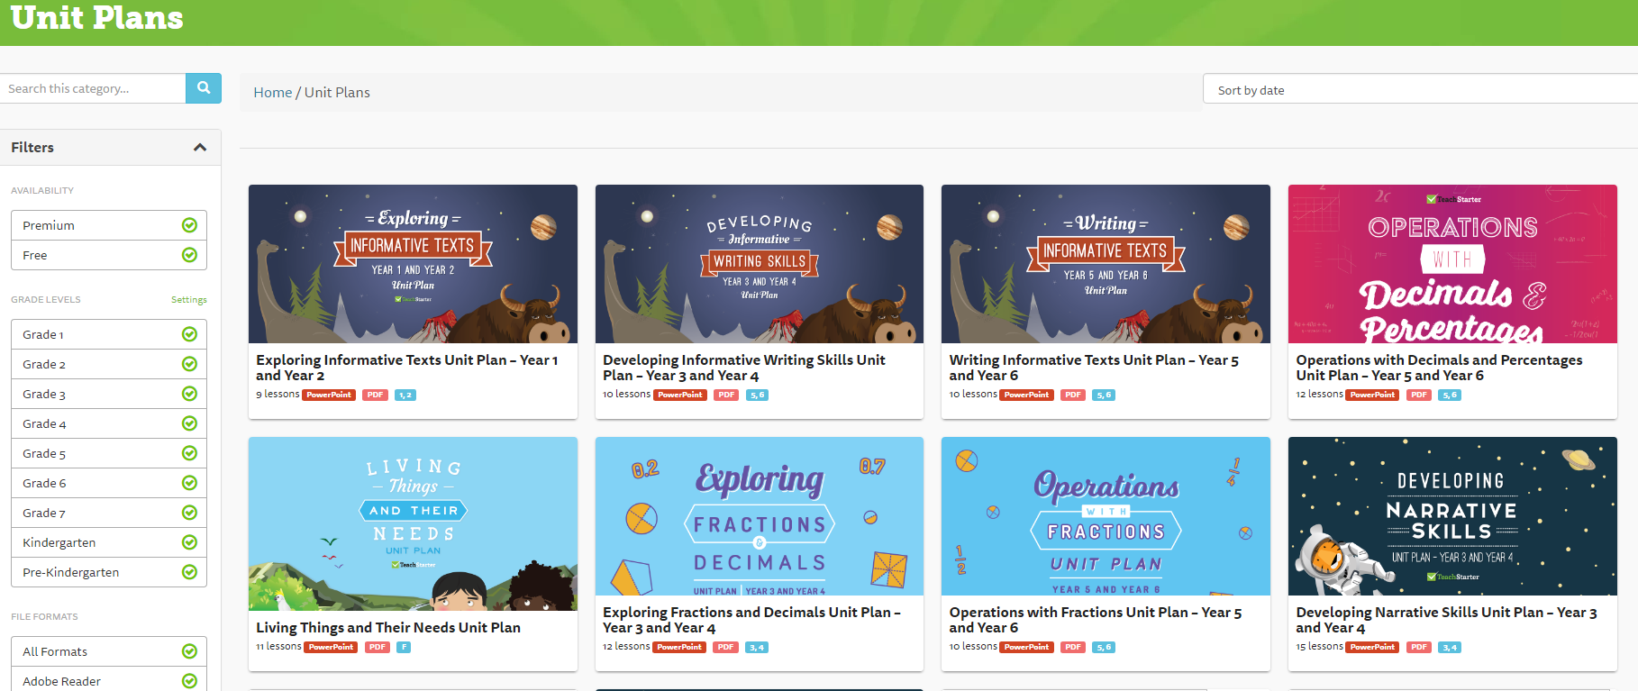The width and height of the screenshot is (1638, 691).
Task: Toggle the Grade 3 filter checkmark
Action: tap(189, 394)
